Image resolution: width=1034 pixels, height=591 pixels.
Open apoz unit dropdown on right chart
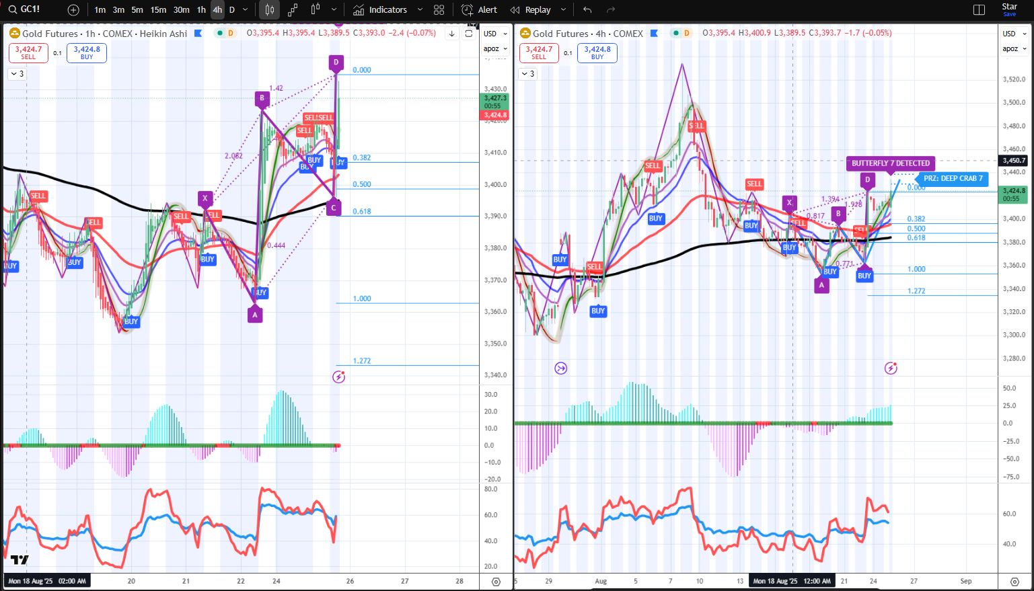(x=1014, y=48)
